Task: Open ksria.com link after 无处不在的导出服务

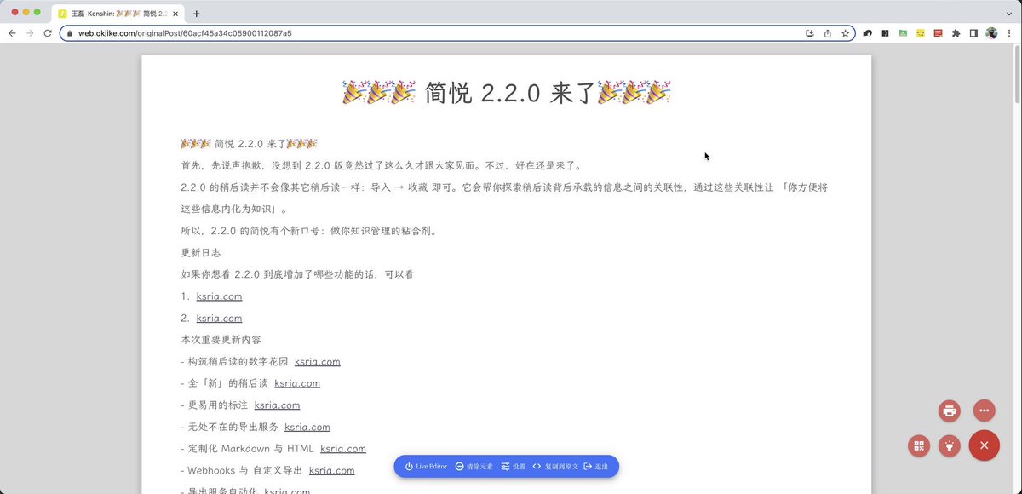Action: (x=307, y=427)
